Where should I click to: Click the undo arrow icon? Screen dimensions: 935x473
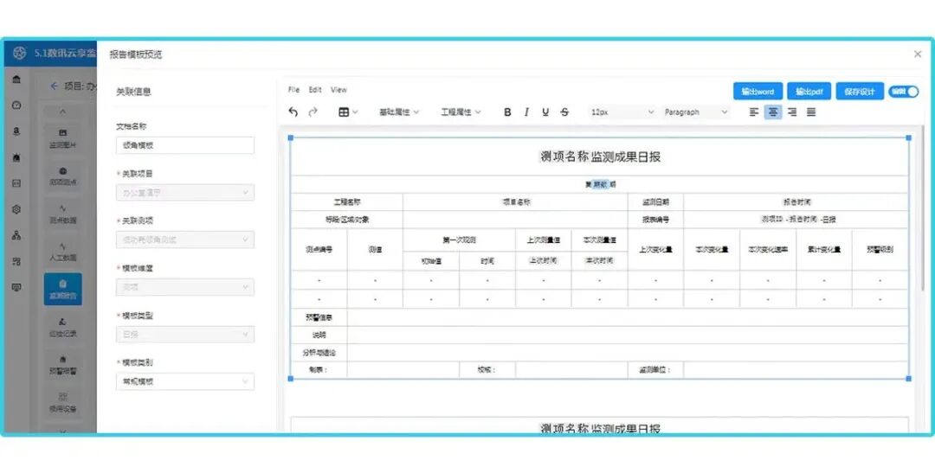coord(293,112)
